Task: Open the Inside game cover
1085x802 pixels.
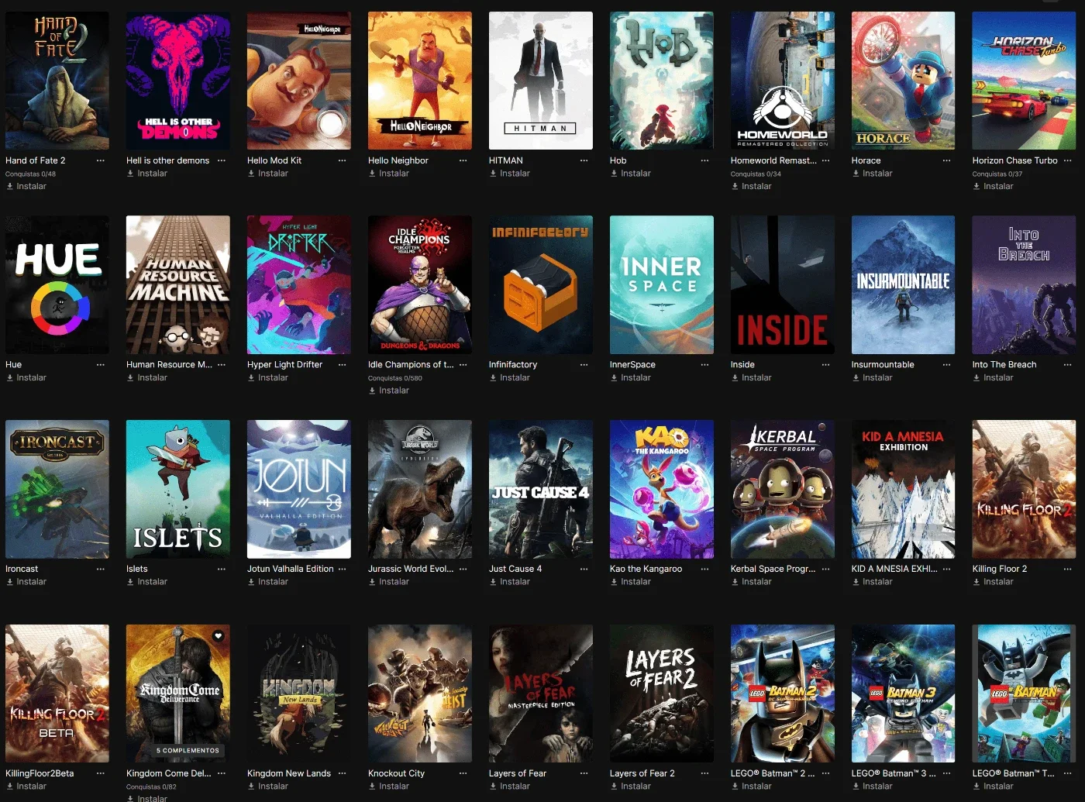Action: (783, 285)
